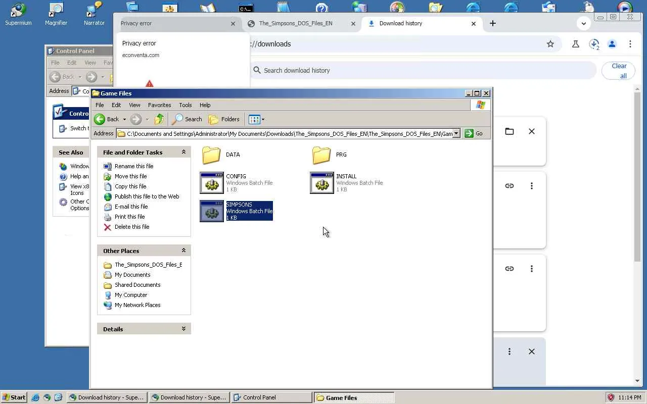Image resolution: width=647 pixels, height=404 pixels.
Task: Close the The_Simpsons_DOS_Files_EN browser tab
Action: click(x=353, y=23)
